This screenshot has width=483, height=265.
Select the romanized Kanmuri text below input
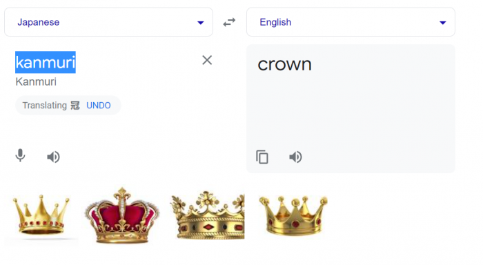(36, 82)
